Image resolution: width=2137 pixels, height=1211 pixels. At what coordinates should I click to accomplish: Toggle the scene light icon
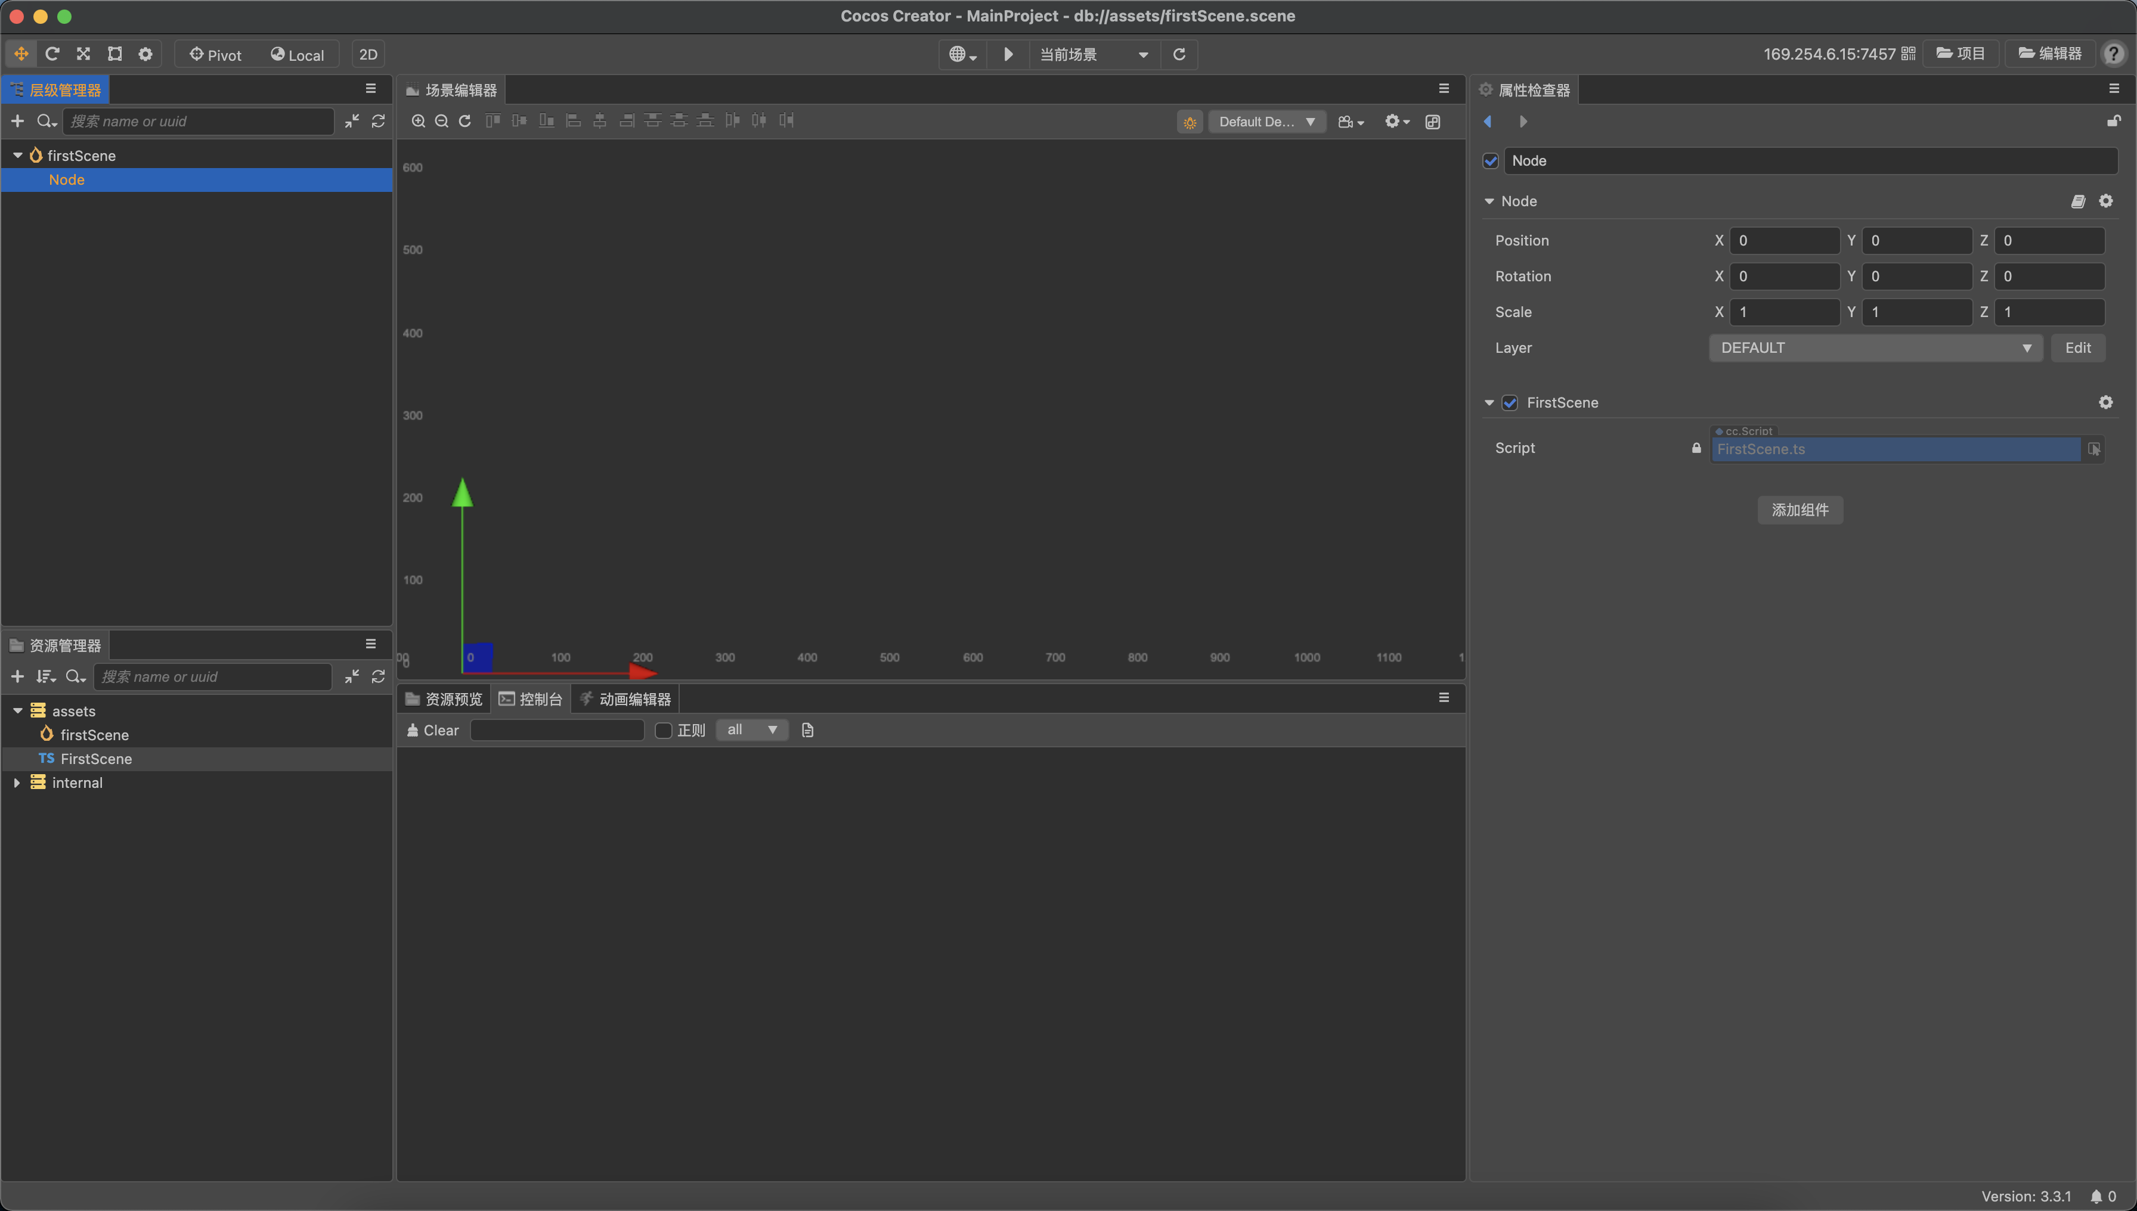point(1190,122)
